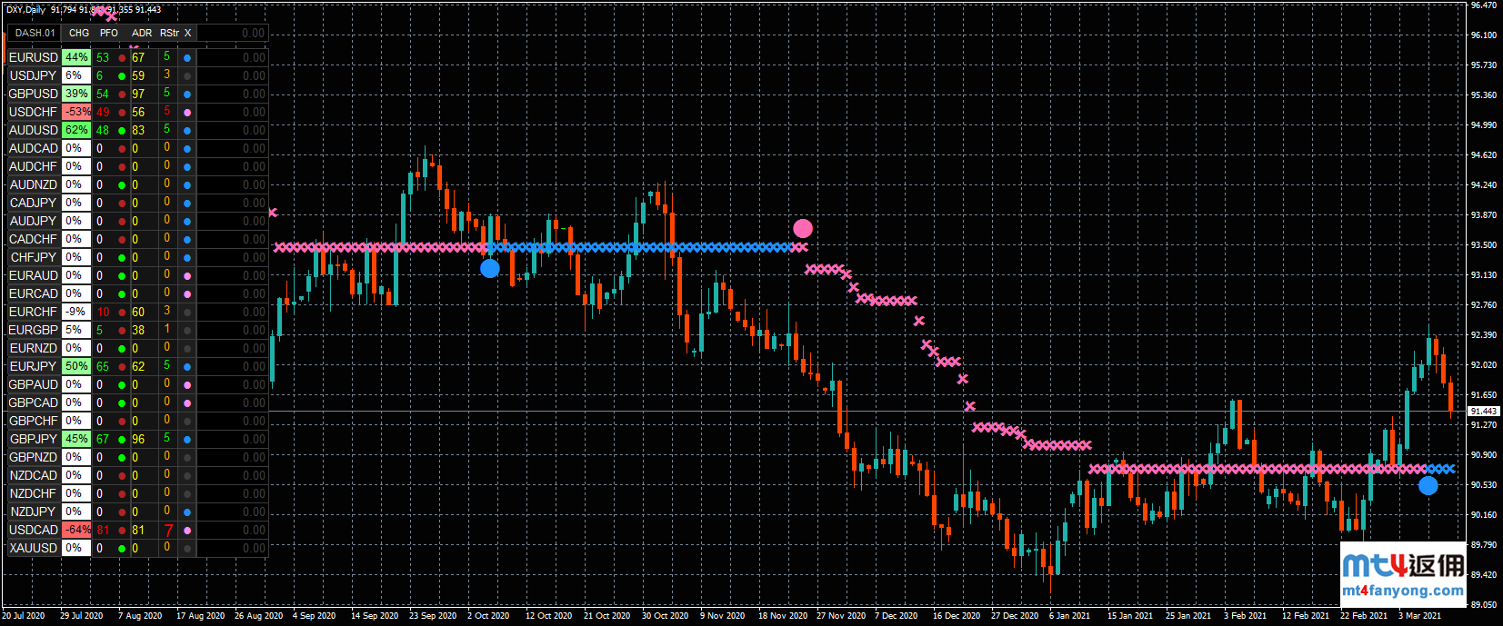Click the red PFO dot in GBPUSD row

tap(122, 94)
